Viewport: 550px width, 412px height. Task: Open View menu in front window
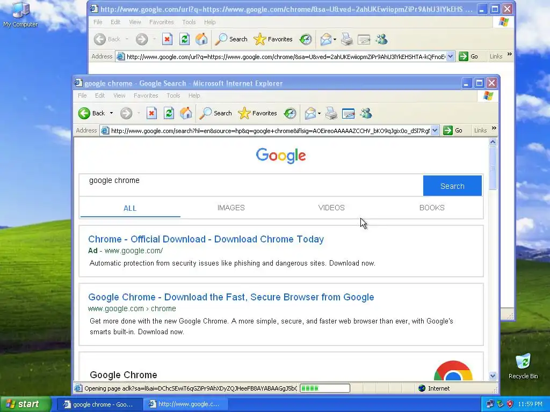click(x=119, y=95)
